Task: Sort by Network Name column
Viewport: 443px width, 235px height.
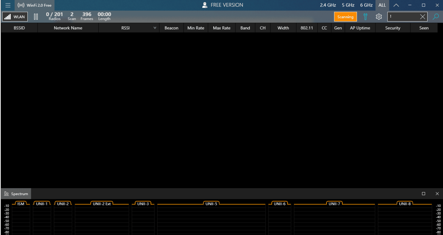Action: (68, 28)
